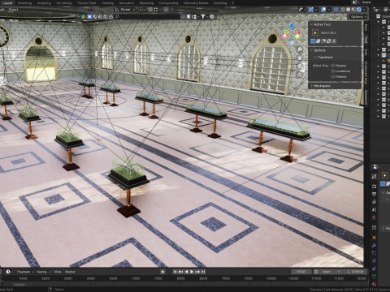390x292 pixels.
Task: Click the red X axis on navigation gizmo
Action: [298, 32]
